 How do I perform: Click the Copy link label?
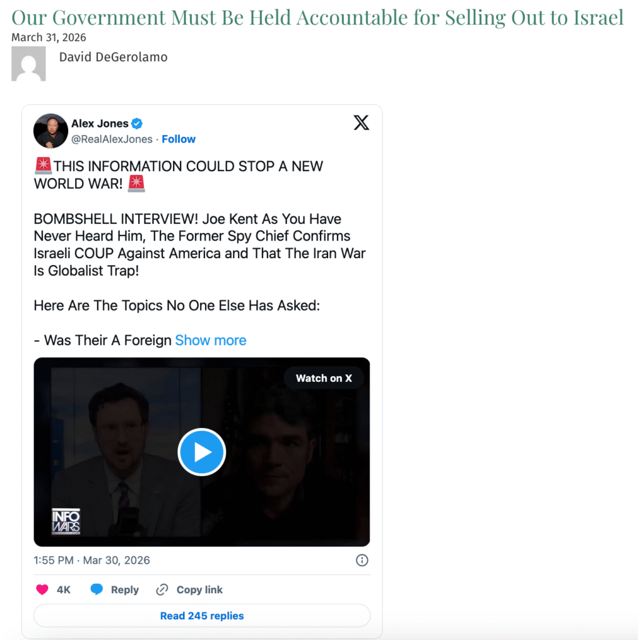click(199, 589)
